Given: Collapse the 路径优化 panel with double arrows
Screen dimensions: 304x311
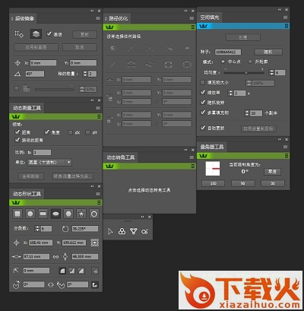Looking at the screenshot, I should (186, 11).
